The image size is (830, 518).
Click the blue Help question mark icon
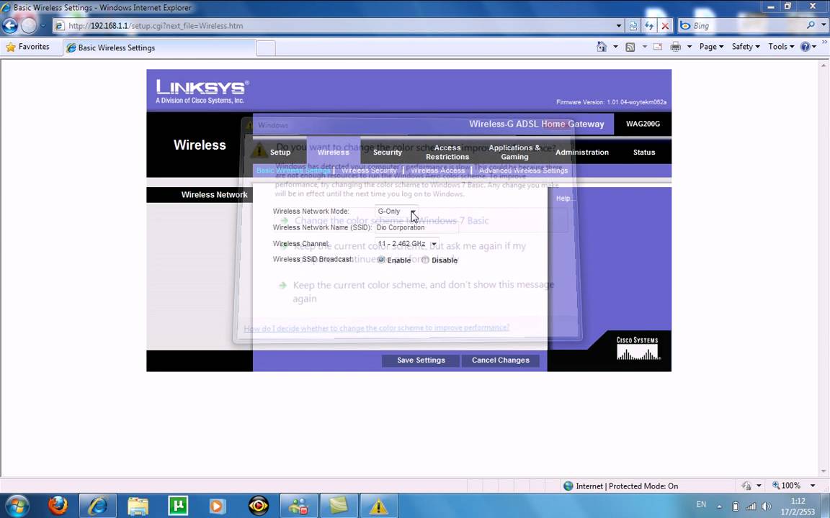pos(805,47)
